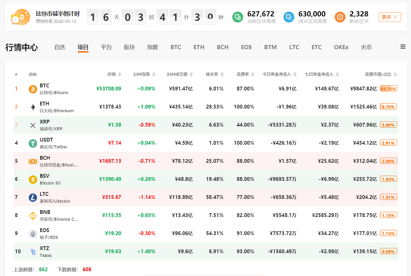The image size is (411, 276).
Task: Open the 平台 tab
Action: (x=106, y=47)
